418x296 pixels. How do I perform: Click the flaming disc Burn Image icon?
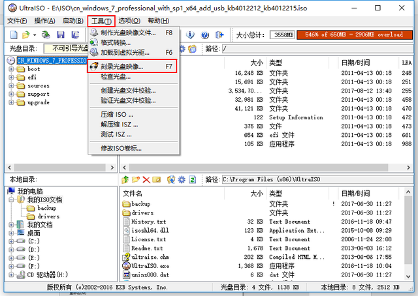94,66
